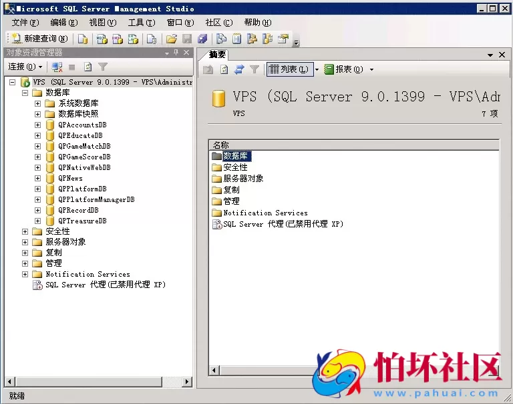Click the Template Explorer toolbar icon
Screen dimensions: 513x404
(x=268, y=39)
